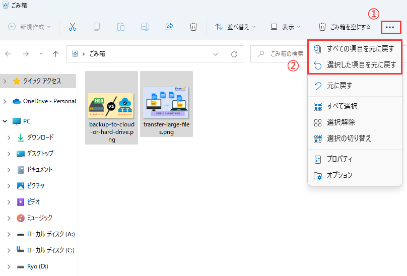Click the Rename icon in toolbar

[x=145, y=27]
